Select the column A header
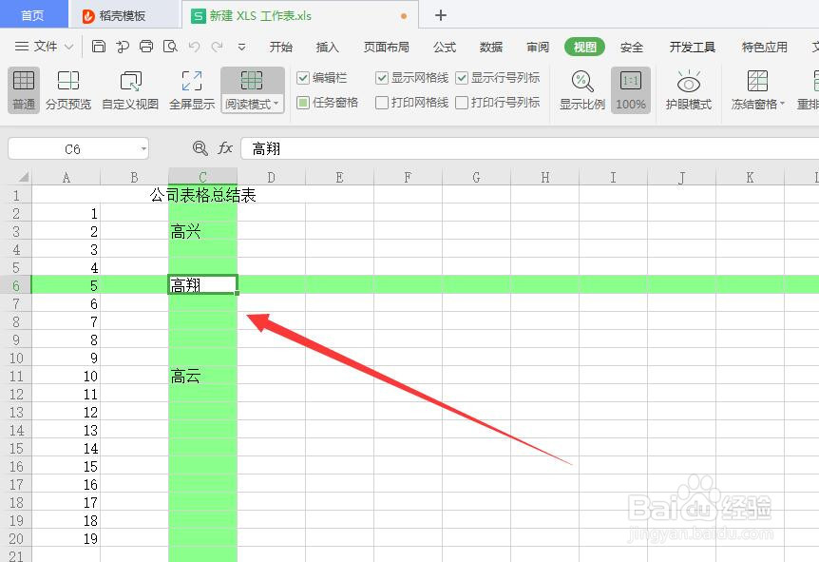Image resolution: width=819 pixels, height=562 pixels. click(66, 176)
